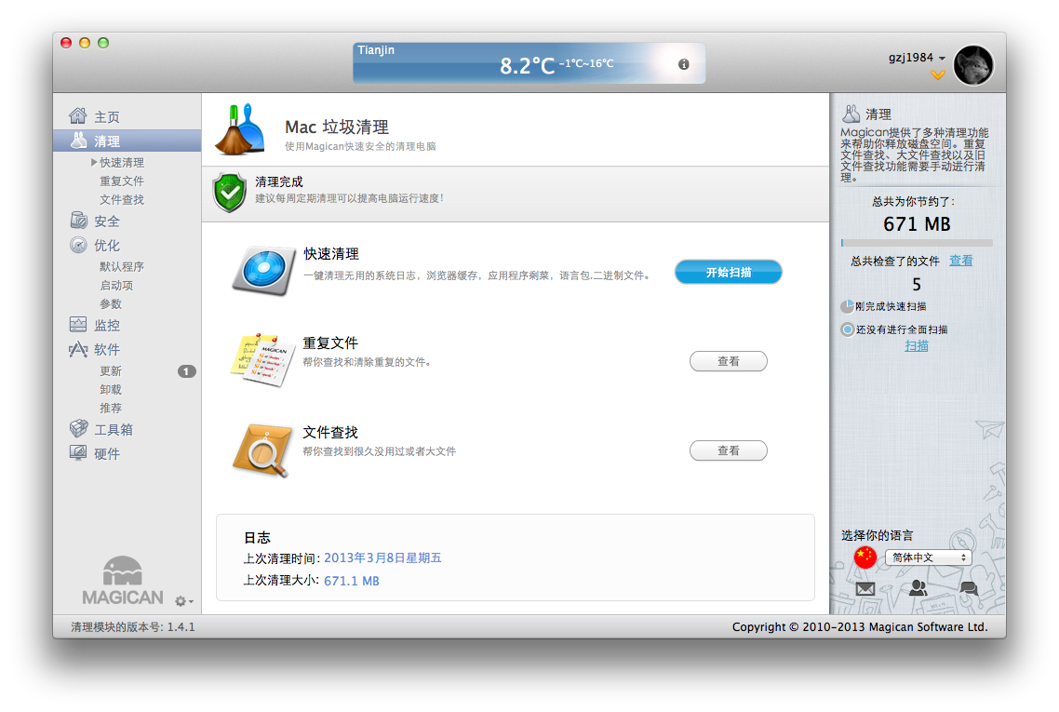Click the update count badge showing 1

186,371
